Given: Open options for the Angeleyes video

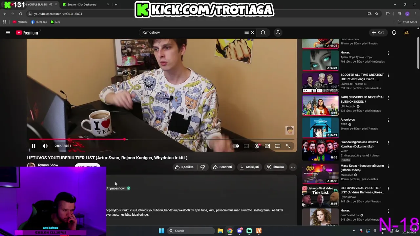Looking at the screenshot, I should tap(388, 120).
